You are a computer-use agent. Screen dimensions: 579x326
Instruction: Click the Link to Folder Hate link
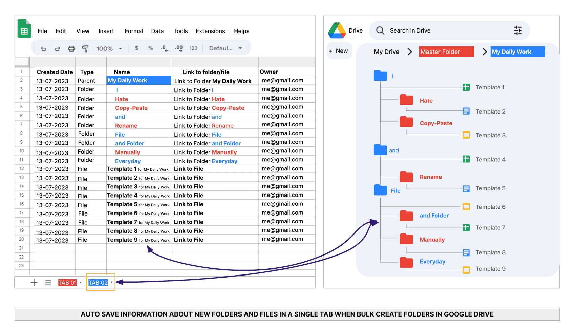pyautogui.click(x=199, y=99)
